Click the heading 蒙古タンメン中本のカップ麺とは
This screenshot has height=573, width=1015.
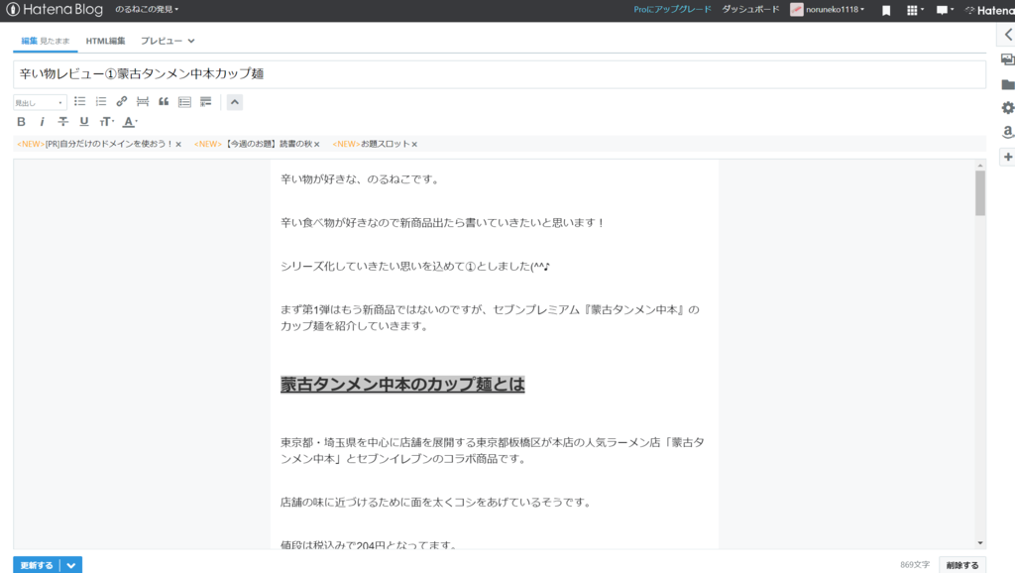[x=402, y=384]
